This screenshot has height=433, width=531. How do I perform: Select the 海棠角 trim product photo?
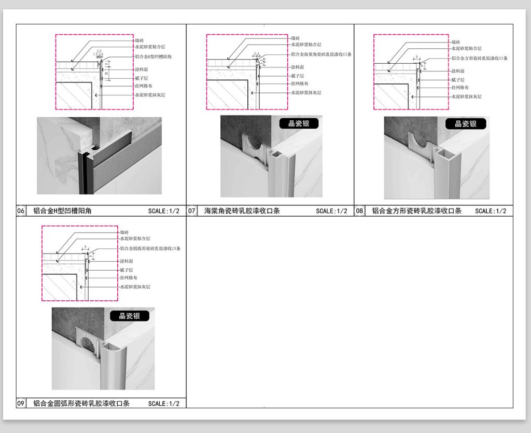[x=271, y=156]
